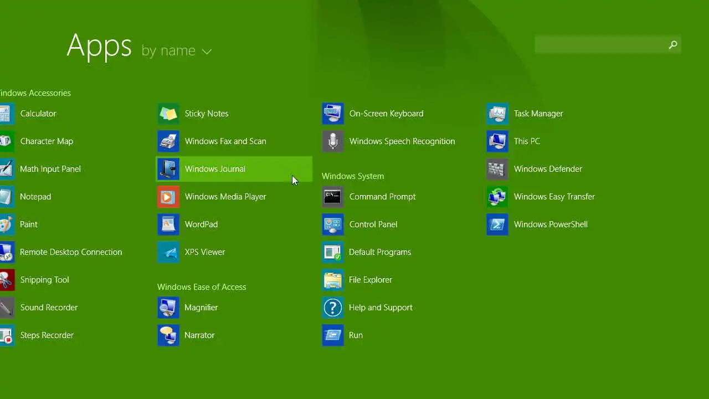Click the Command Prompt text label
Viewport: 709px width, 399px height.
pos(382,197)
